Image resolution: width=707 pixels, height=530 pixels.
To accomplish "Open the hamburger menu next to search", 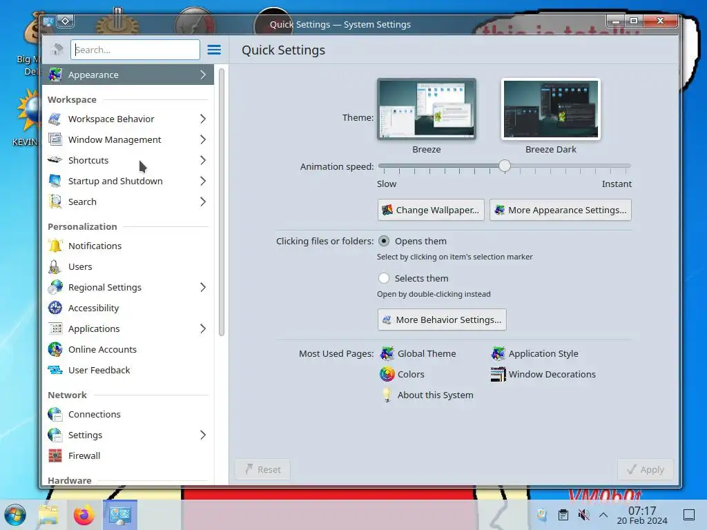I will 214,50.
